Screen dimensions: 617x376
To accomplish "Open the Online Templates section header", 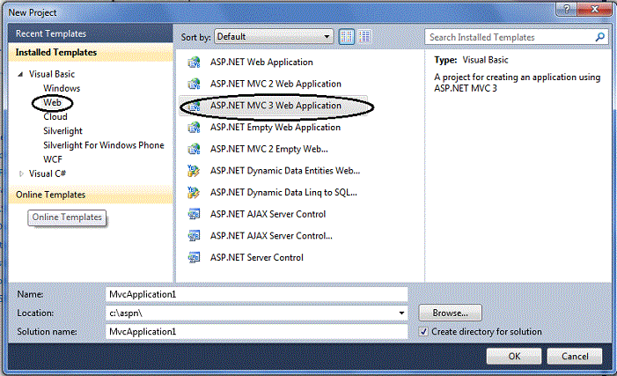I will pyautogui.click(x=91, y=195).
